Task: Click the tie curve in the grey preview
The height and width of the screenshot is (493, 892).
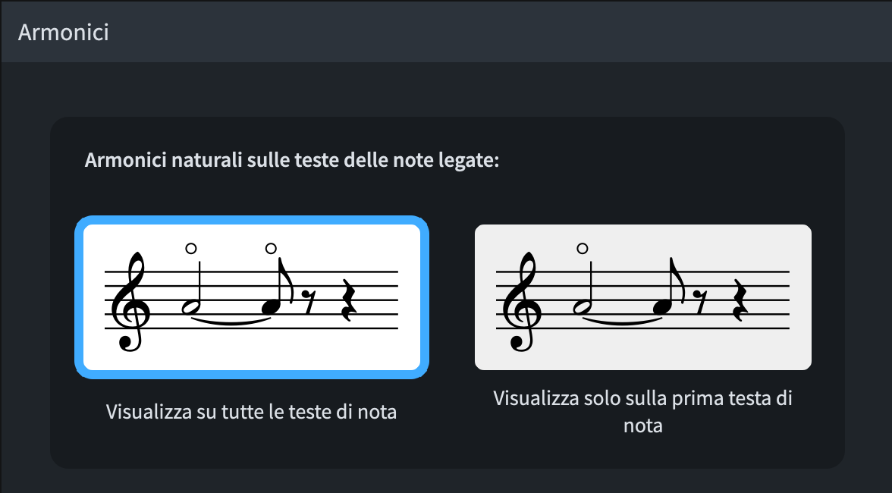Action: pos(621,321)
